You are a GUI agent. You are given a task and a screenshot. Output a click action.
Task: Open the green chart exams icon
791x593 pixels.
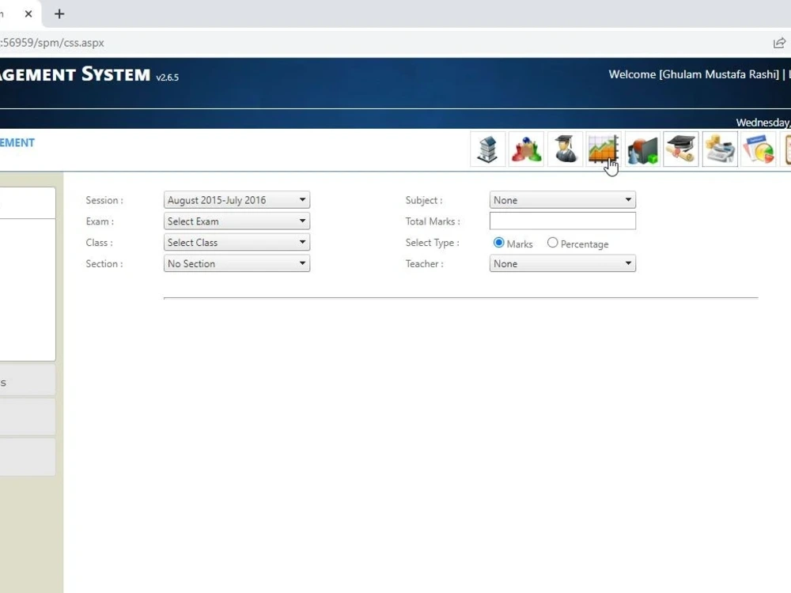(x=604, y=149)
